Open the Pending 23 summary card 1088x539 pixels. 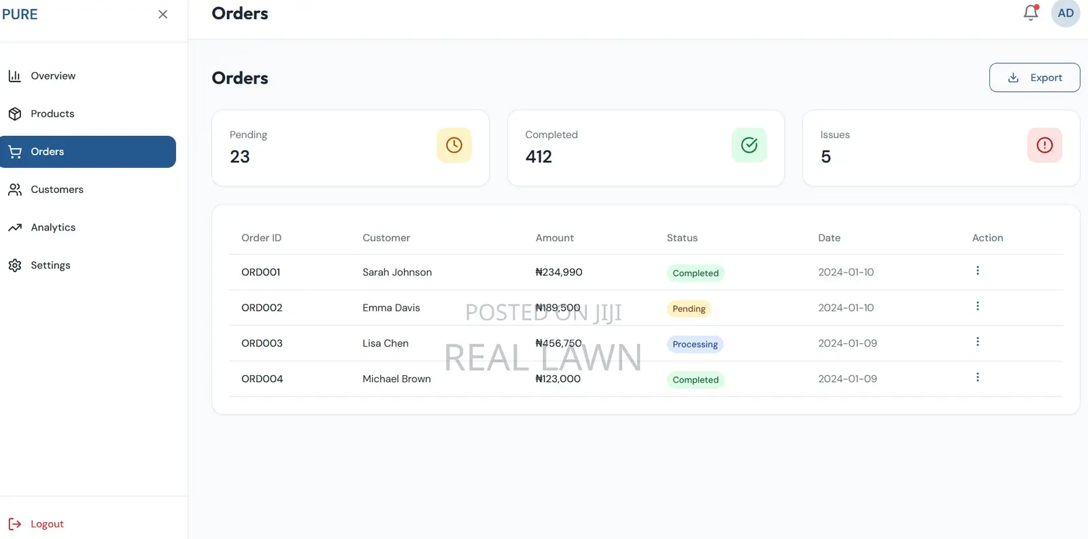(x=350, y=147)
